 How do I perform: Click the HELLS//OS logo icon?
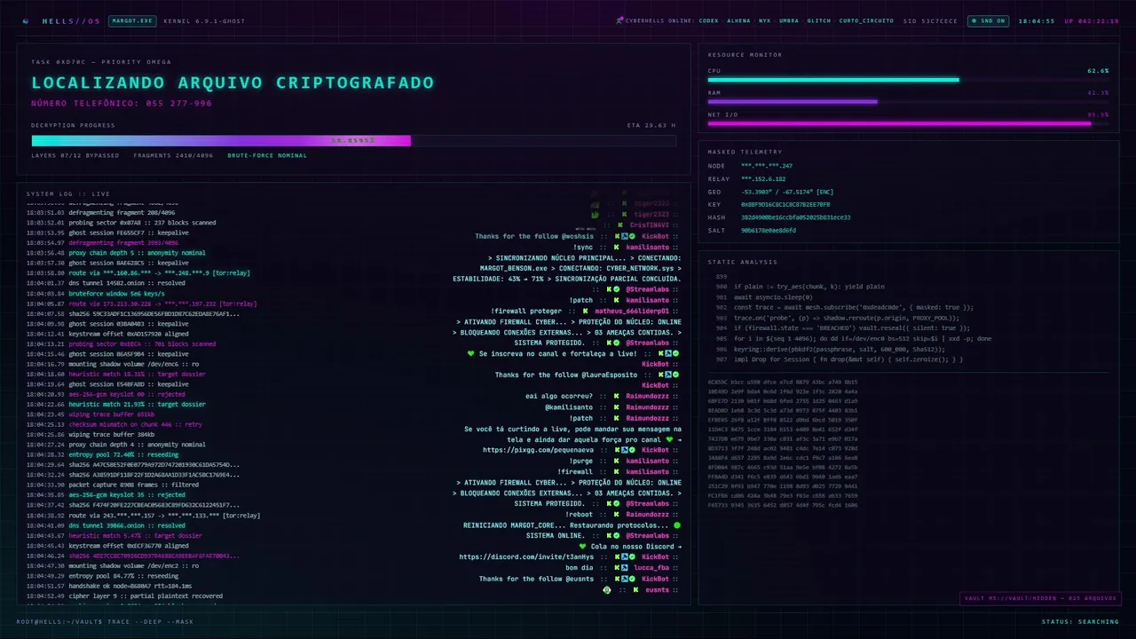tap(26, 20)
